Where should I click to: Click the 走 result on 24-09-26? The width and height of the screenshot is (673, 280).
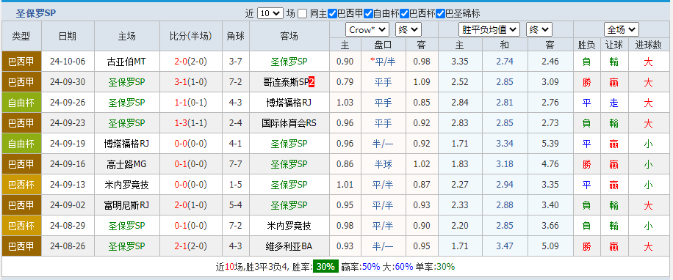coord(613,103)
